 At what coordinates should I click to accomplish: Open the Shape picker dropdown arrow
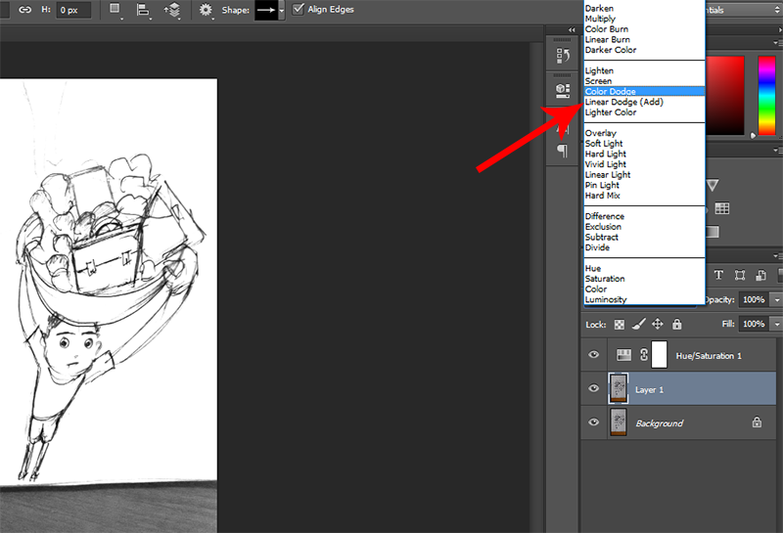click(x=282, y=10)
